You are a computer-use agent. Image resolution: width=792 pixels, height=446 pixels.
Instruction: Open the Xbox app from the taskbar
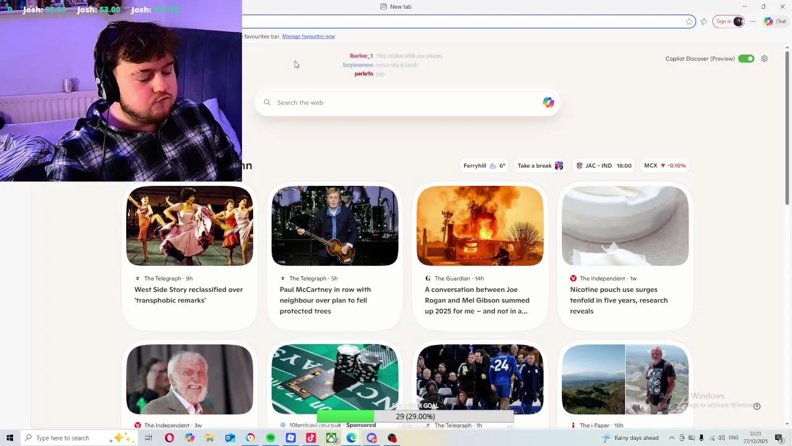[331, 438]
